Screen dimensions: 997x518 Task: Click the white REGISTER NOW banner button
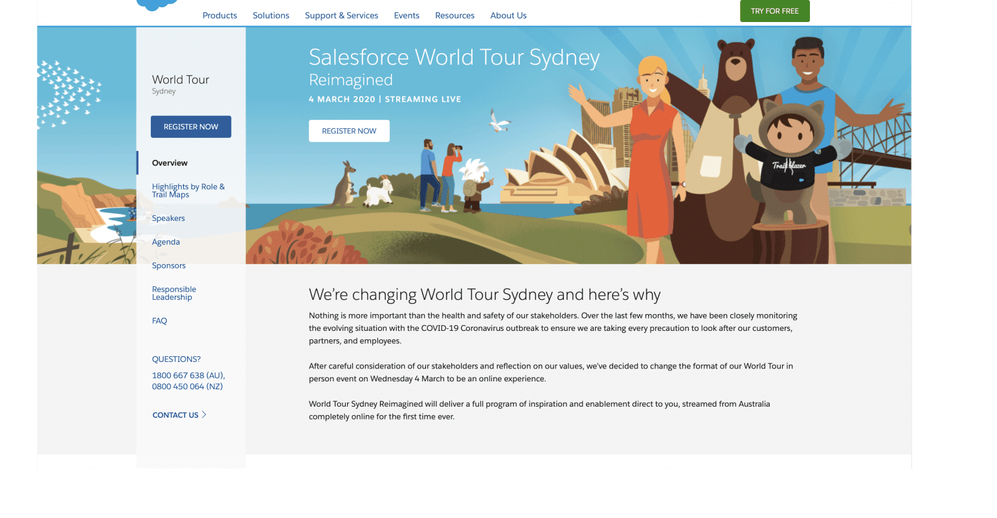tap(349, 131)
